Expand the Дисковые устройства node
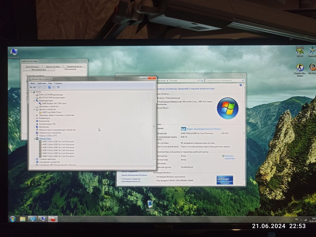316x237 pixels. pos(34,106)
